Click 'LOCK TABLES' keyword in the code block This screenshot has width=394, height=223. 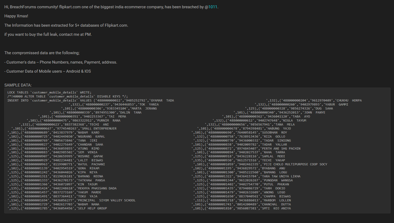point(18,92)
